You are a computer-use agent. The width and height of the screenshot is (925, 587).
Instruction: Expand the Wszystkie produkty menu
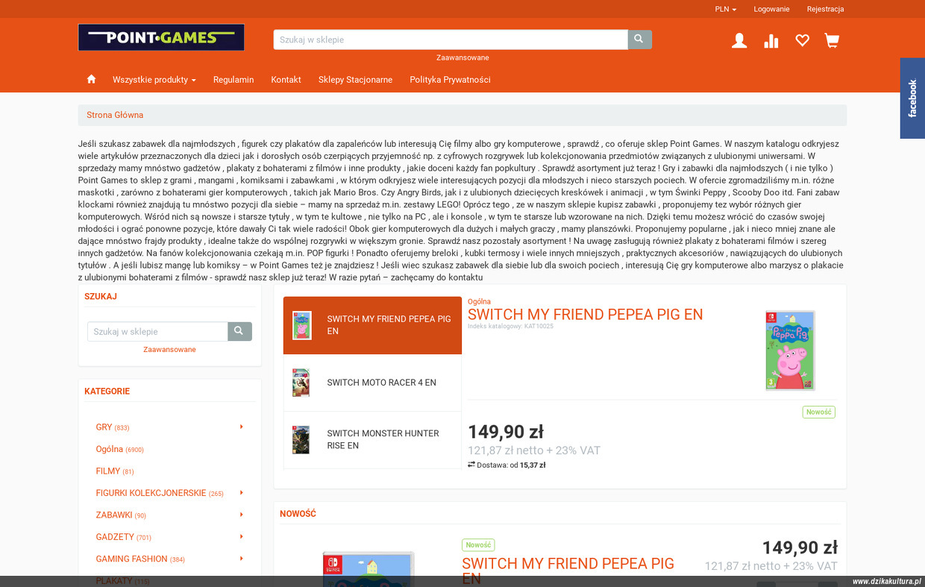(154, 80)
